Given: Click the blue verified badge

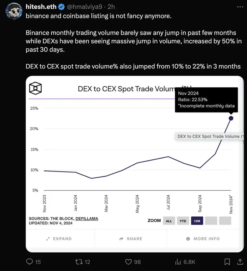Looking at the screenshot, I should [x=62, y=7].
